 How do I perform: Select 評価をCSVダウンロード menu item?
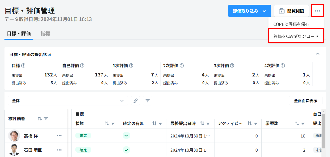(296, 36)
